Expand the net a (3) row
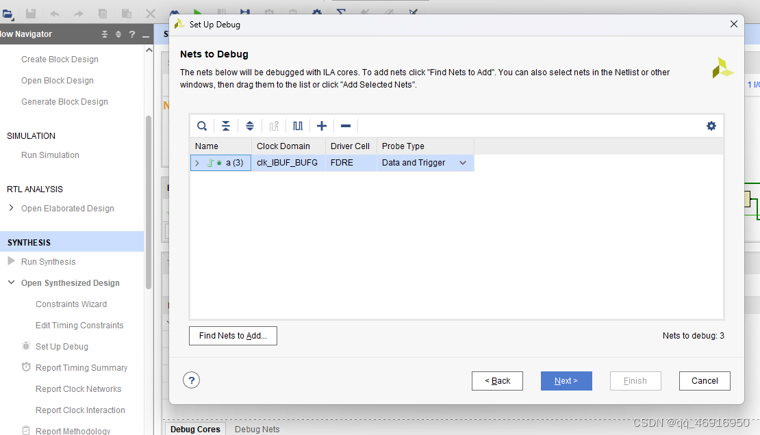Viewport: 760px width, 435px height. tap(197, 163)
